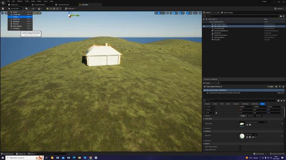Click the Stop simulation icon
This screenshot has height=160, width=286.
54,8
